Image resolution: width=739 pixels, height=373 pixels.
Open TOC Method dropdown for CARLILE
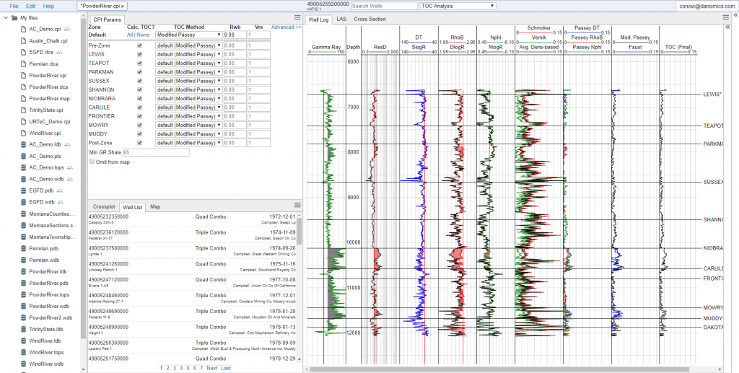coord(189,107)
